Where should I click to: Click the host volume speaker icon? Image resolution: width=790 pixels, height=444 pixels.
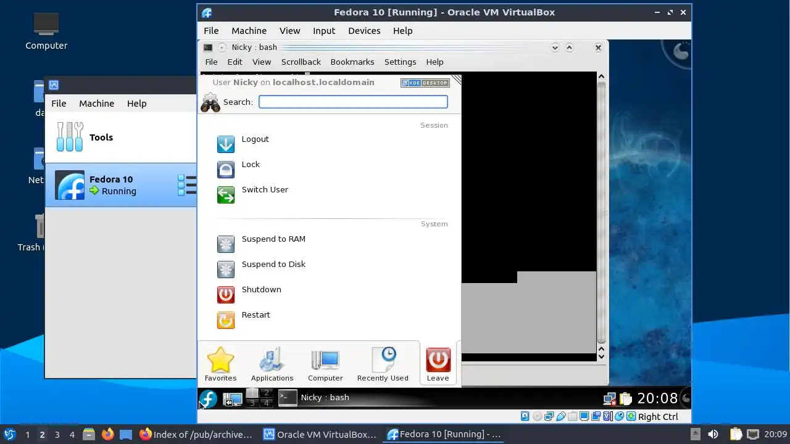[x=713, y=434]
